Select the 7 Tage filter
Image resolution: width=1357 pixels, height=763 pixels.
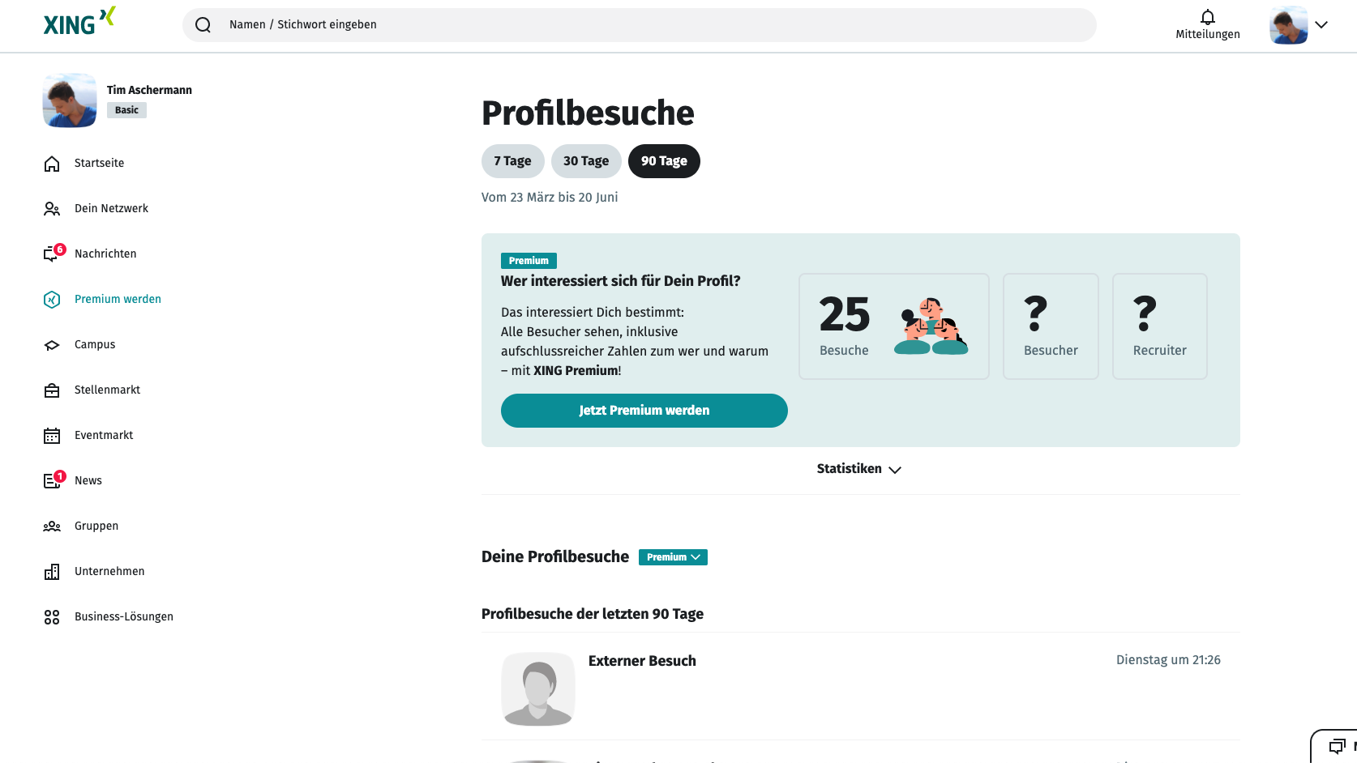click(x=512, y=161)
